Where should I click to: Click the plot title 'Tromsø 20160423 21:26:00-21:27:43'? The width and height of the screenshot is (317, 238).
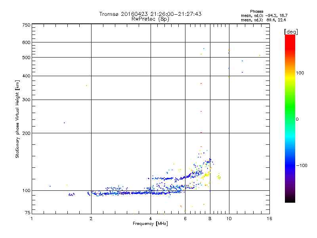(150, 14)
